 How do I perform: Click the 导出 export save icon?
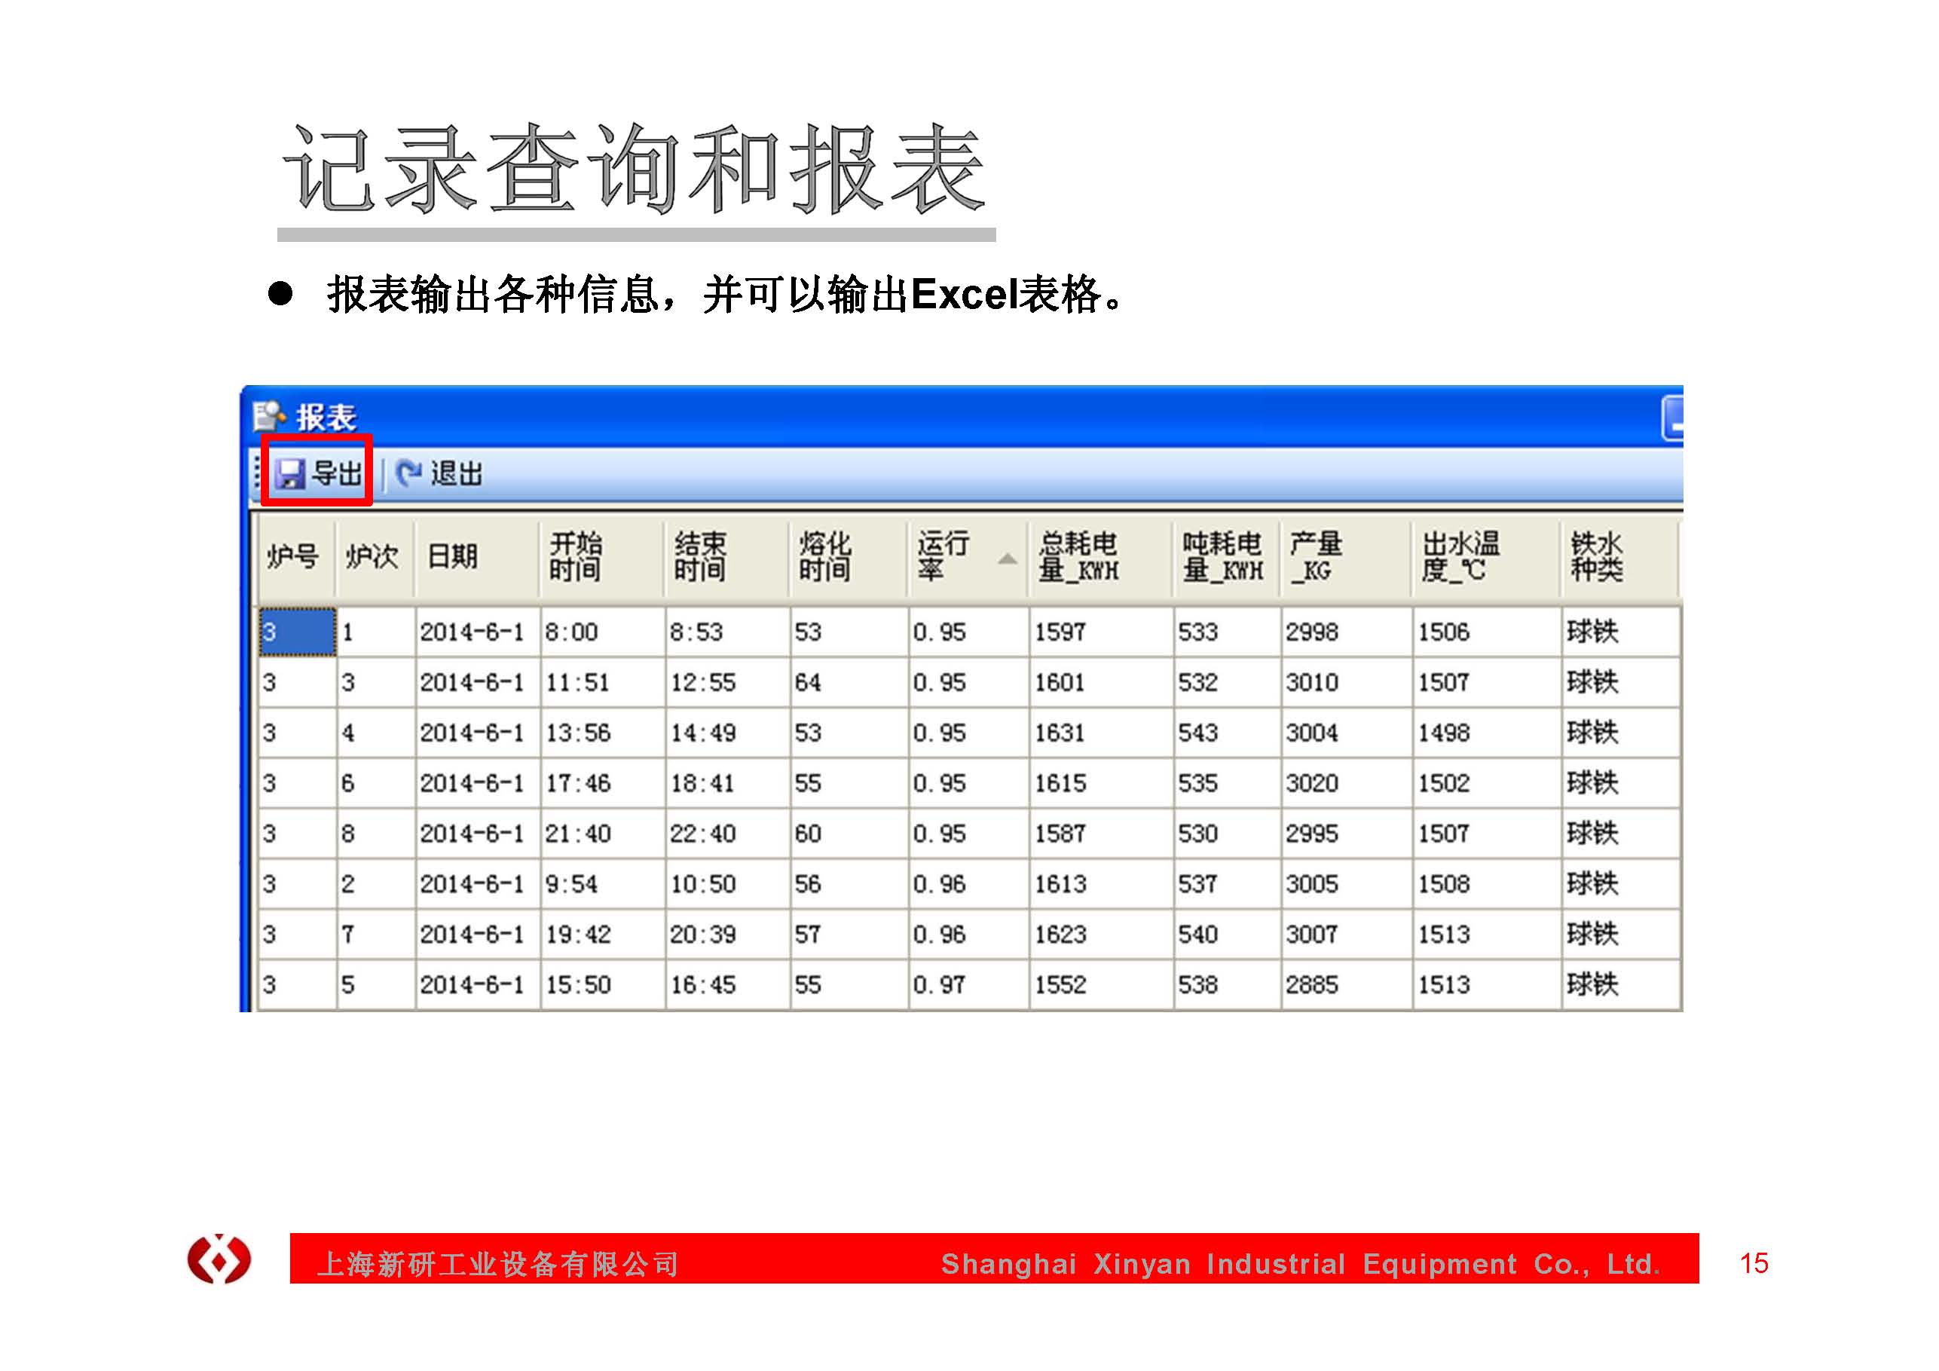(291, 473)
